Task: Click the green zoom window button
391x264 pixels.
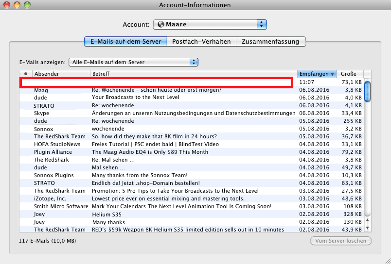Action: (x=27, y=5)
